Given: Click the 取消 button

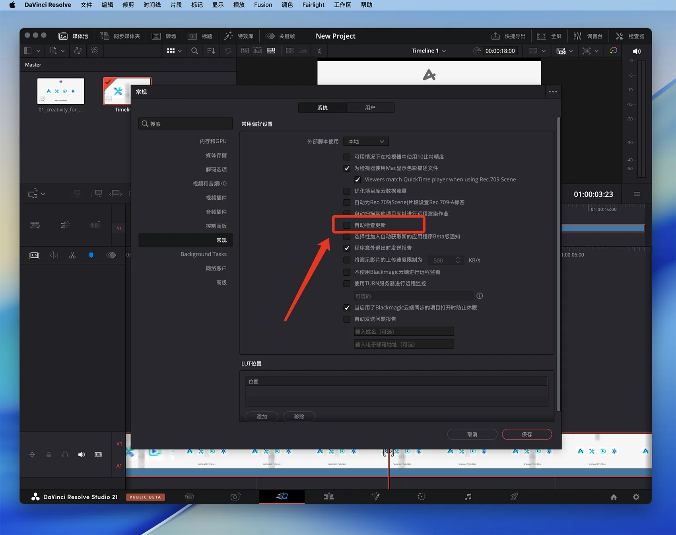Looking at the screenshot, I should tap(472, 434).
